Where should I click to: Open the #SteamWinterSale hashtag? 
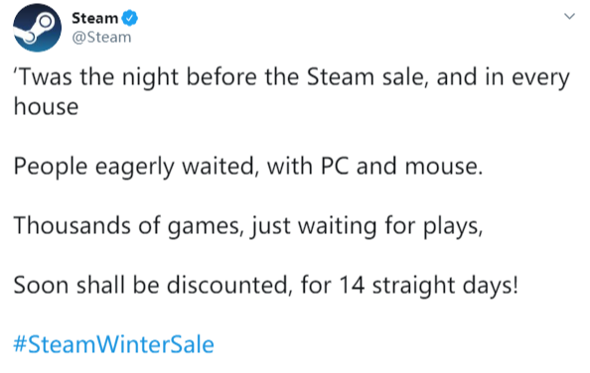tap(113, 344)
